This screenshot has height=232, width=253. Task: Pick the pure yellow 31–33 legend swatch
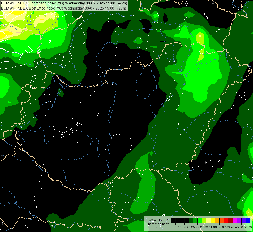point(213,220)
